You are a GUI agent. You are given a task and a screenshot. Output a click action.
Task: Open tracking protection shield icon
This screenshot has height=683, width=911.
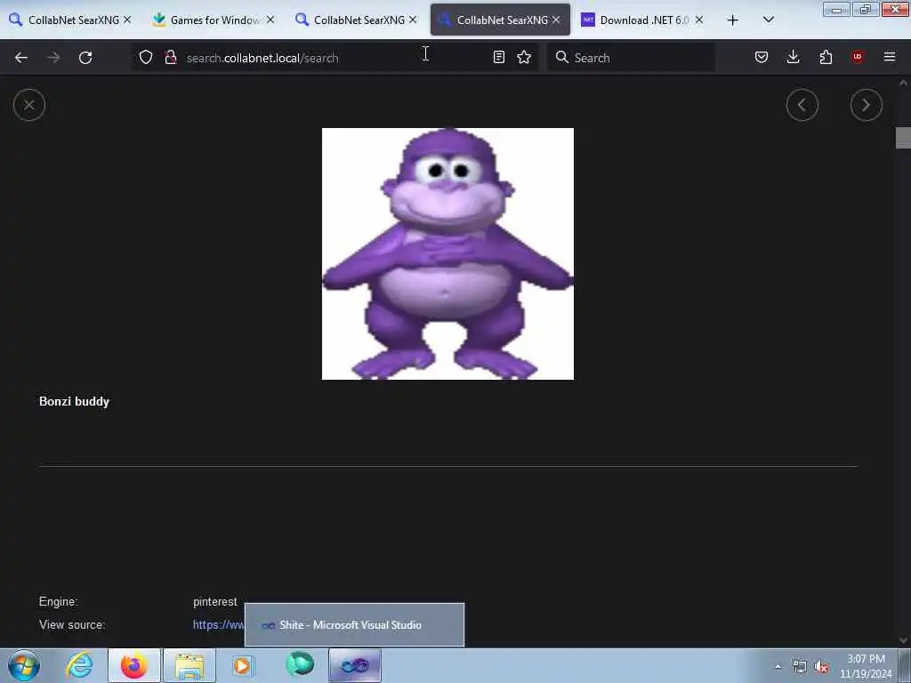pos(146,57)
